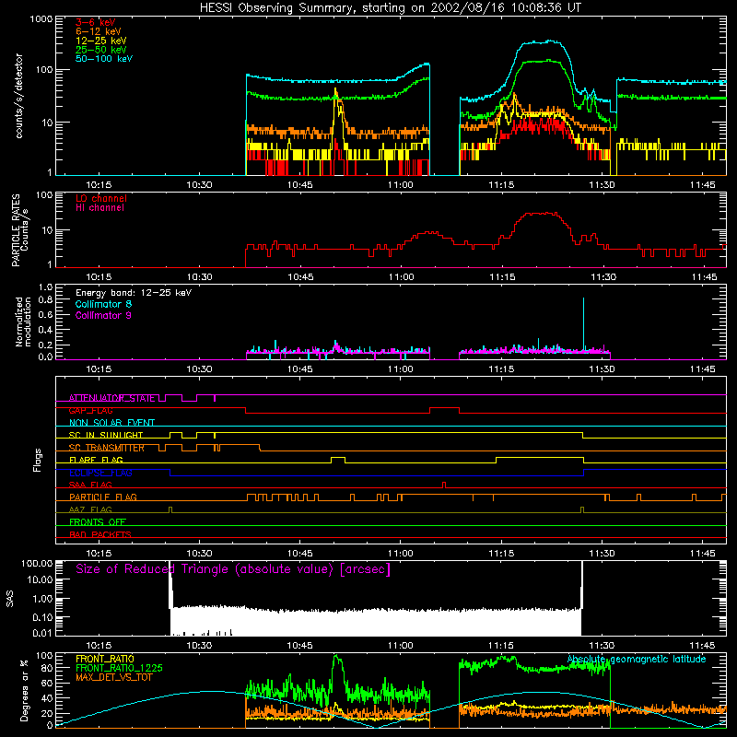Click the Normalized modulation axis label
Image resolution: width=737 pixels, height=737 pixels.
point(23,322)
